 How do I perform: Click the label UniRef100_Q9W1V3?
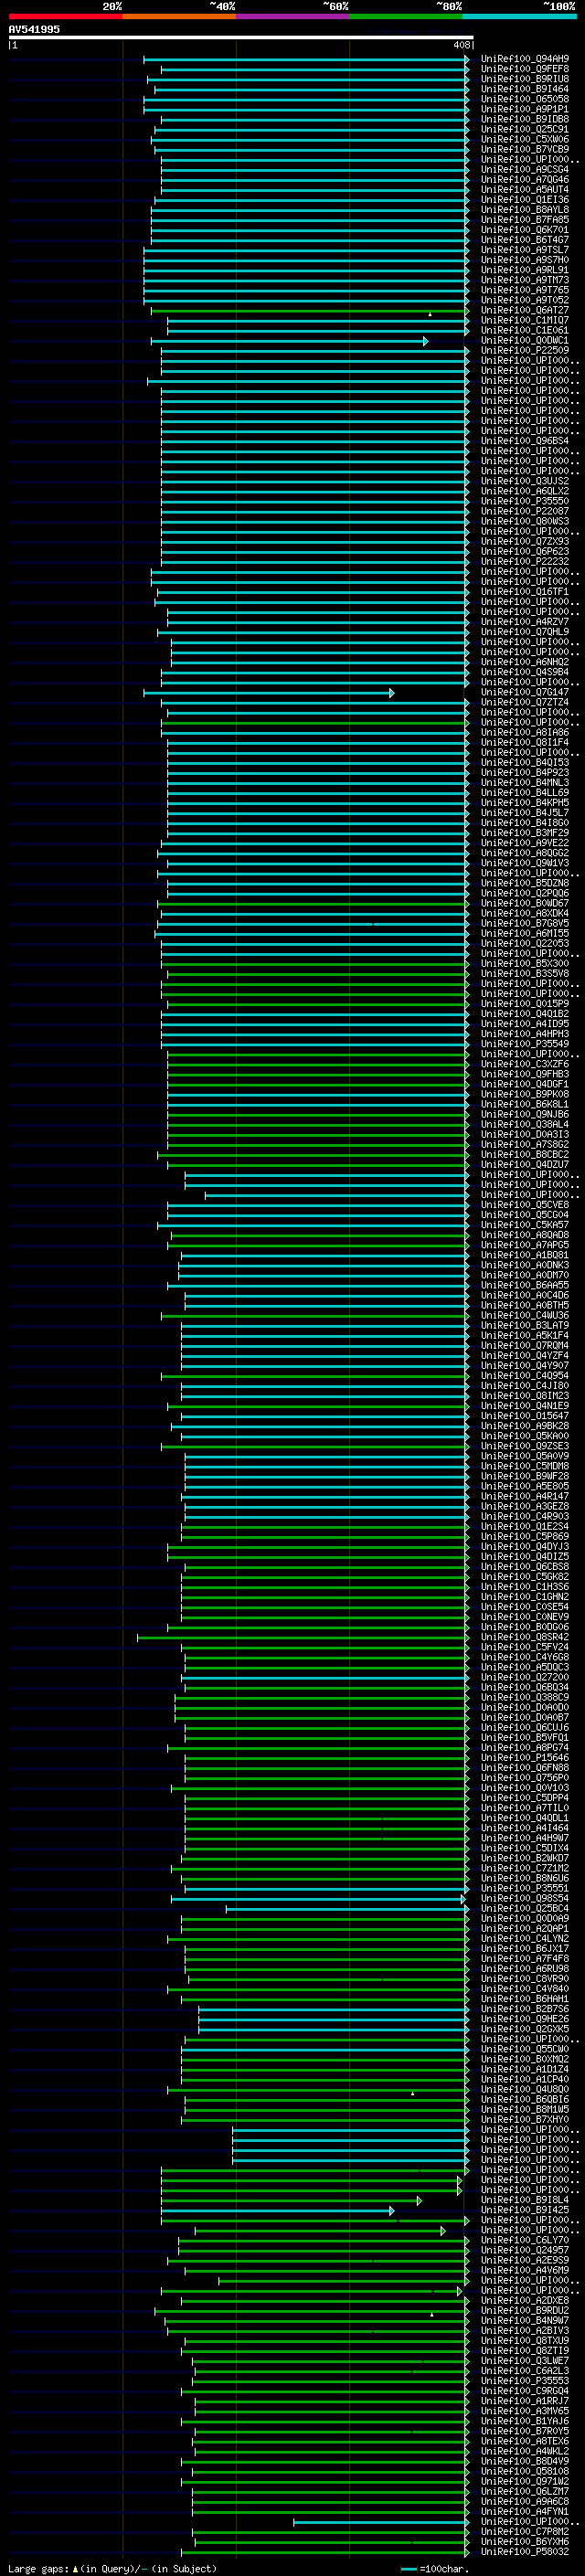coord(525,863)
